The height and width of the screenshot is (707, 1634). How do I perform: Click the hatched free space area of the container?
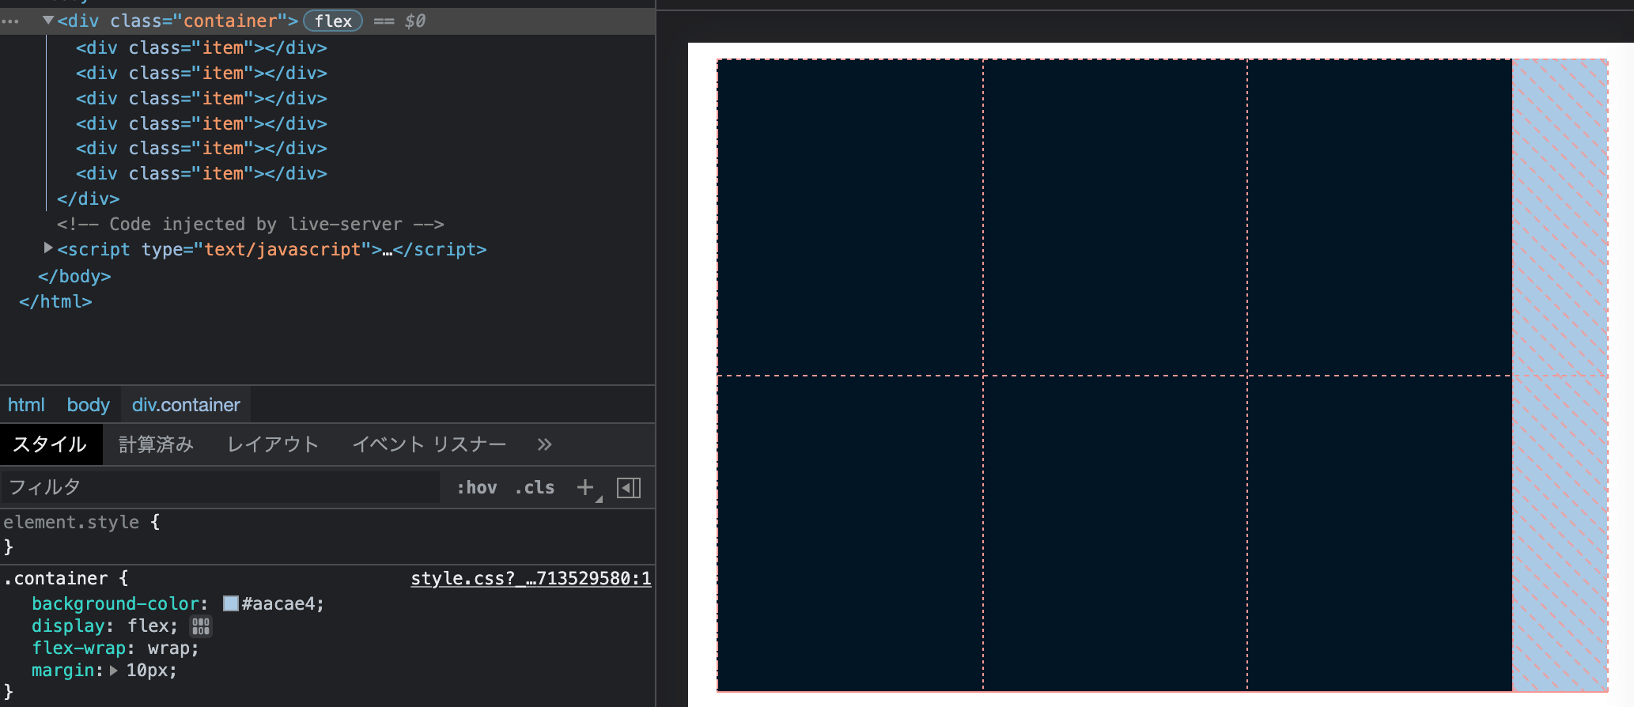[1560, 375]
